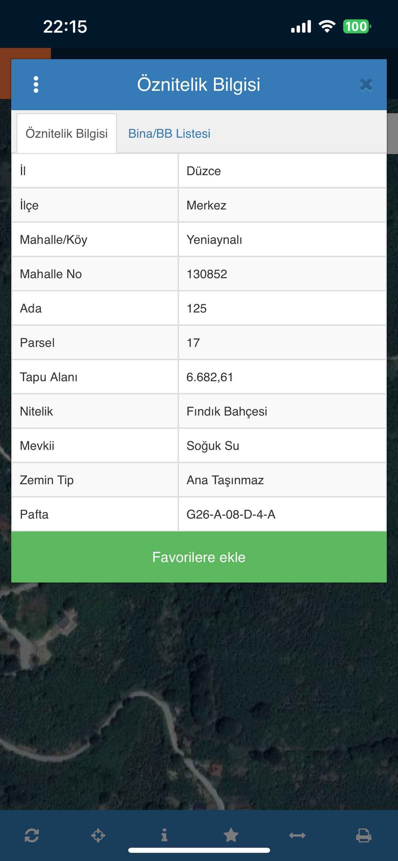Tap the Pafta value G26-A-08-D-4-A

pyautogui.click(x=231, y=514)
